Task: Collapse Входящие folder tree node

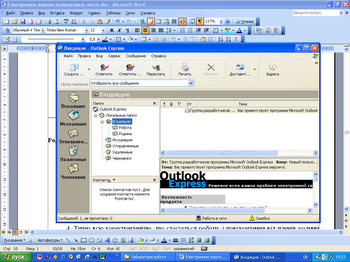Action: [102, 122]
